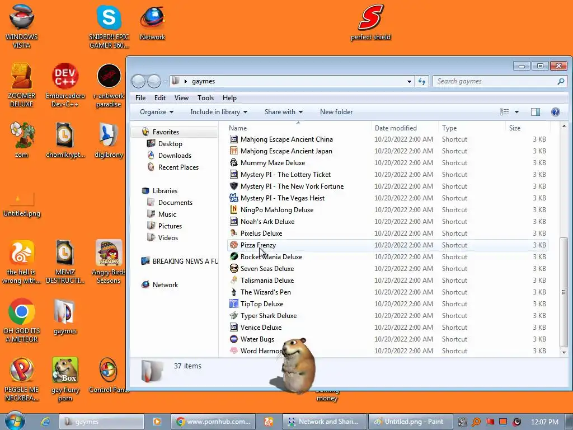Click the Mummy Maze Deluxe shortcut icon
573x430 pixels.
[233, 163]
